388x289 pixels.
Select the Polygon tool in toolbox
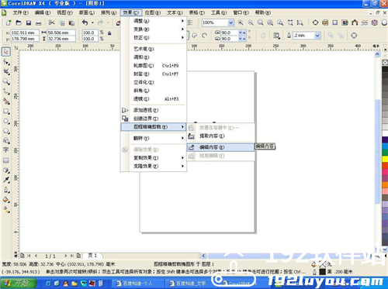[x=6, y=131]
